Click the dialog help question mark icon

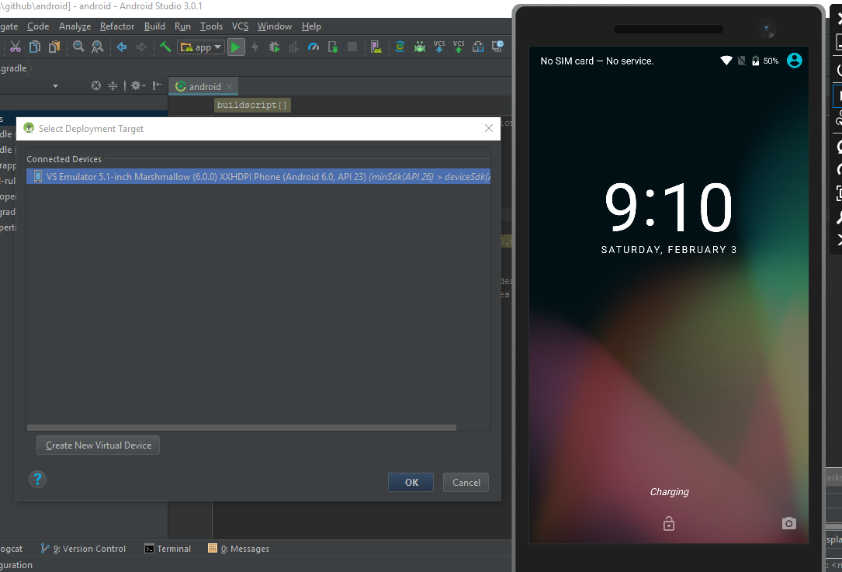coord(37,479)
